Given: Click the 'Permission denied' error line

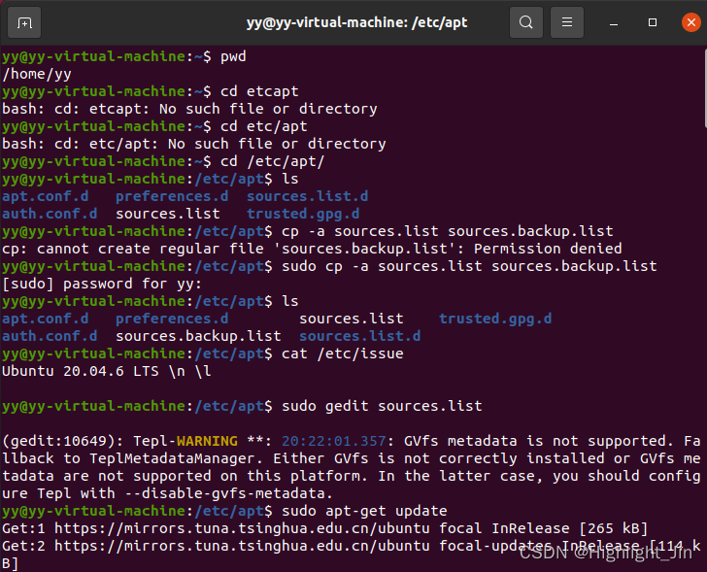Looking at the screenshot, I should (x=312, y=249).
